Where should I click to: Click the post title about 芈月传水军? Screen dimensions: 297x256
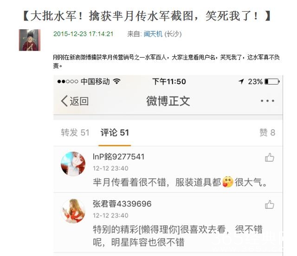click(147, 16)
